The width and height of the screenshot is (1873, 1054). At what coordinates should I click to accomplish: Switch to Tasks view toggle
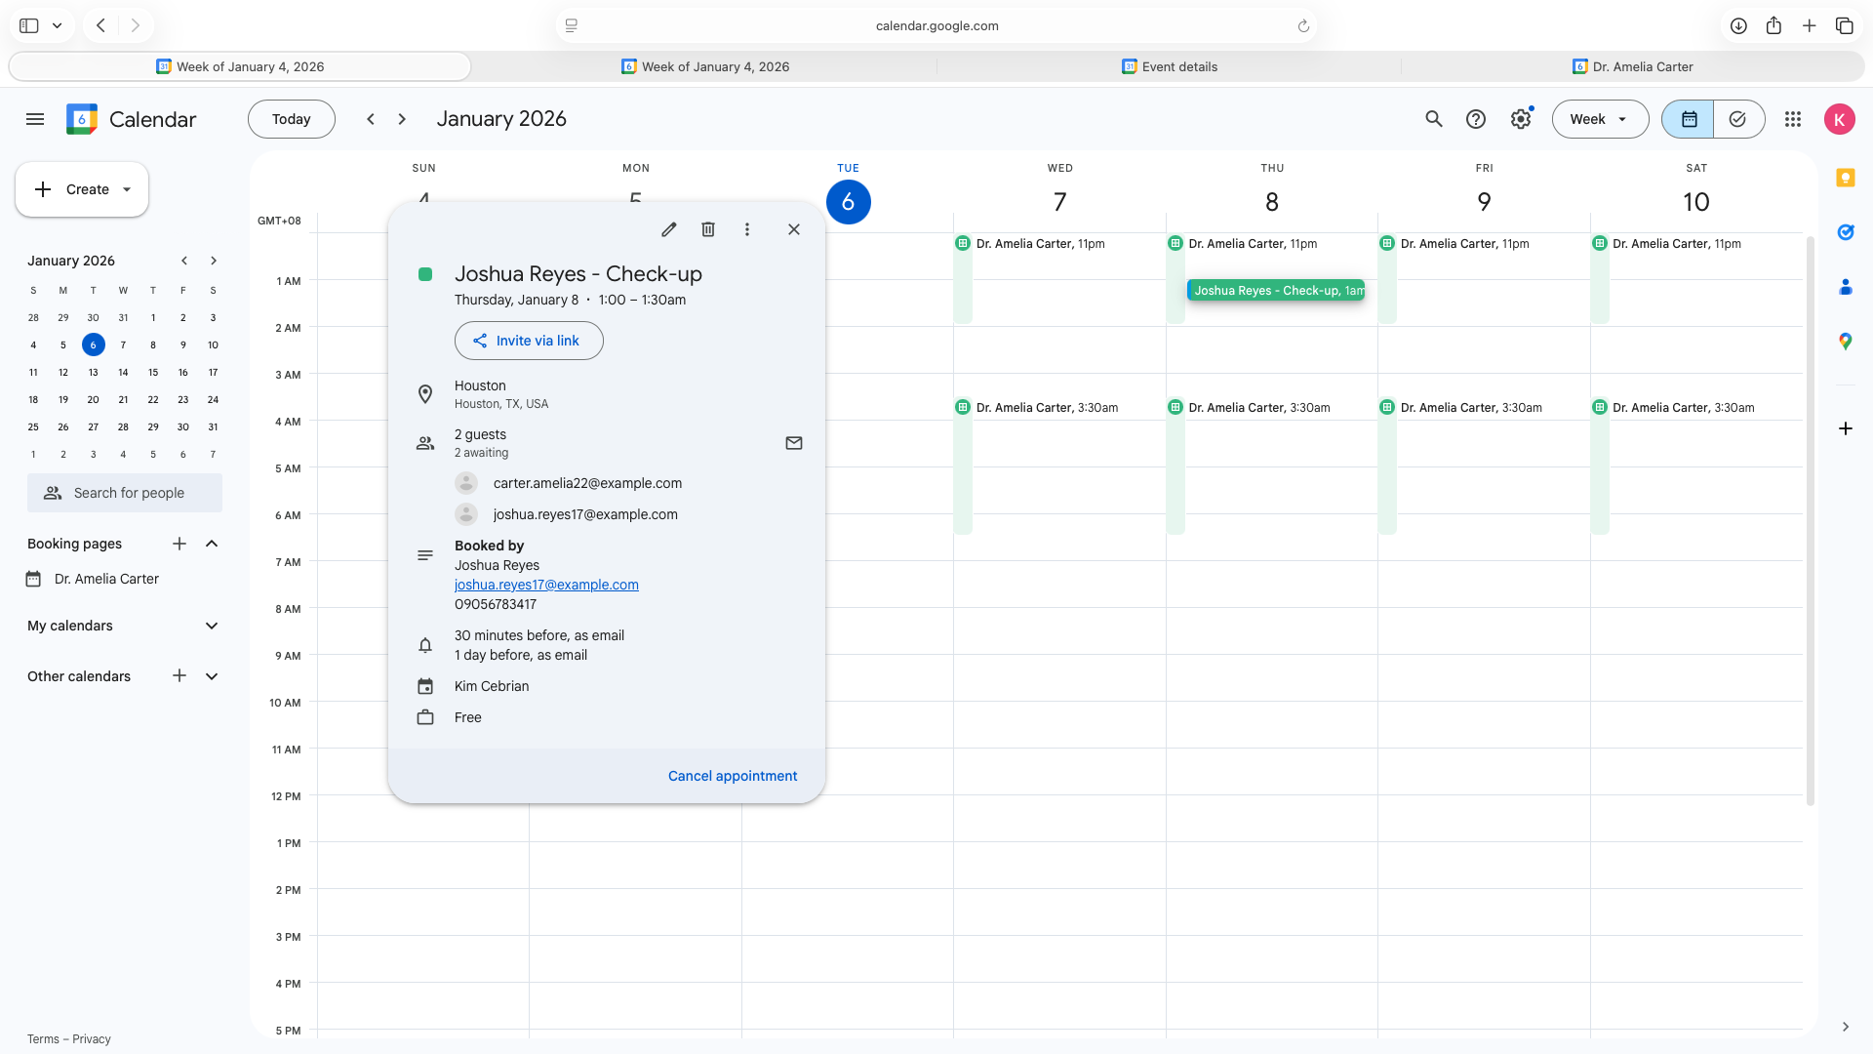pyautogui.click(x=1737, y=119)
